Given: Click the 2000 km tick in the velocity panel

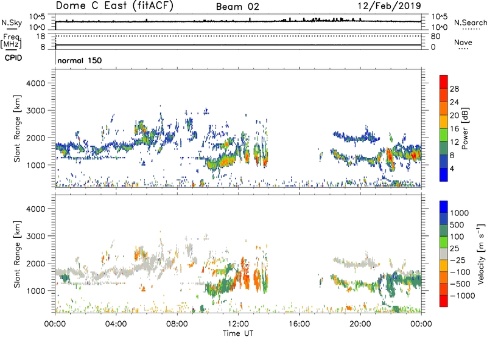Looking at the screenshot, I should click(35, 263).
